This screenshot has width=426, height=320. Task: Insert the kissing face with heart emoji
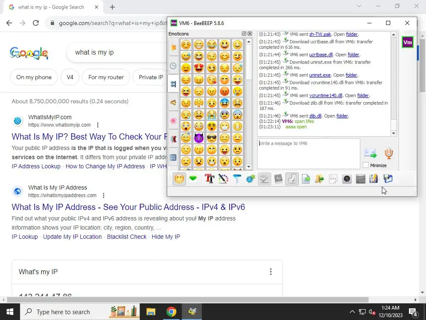212,80
